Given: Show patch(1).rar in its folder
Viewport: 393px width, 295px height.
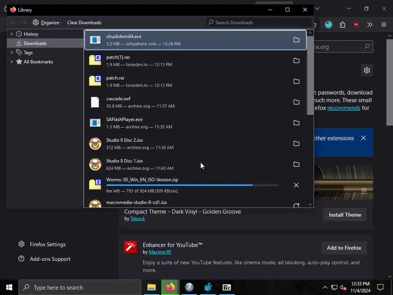Looking at the screenshot, I should point(296,61).
